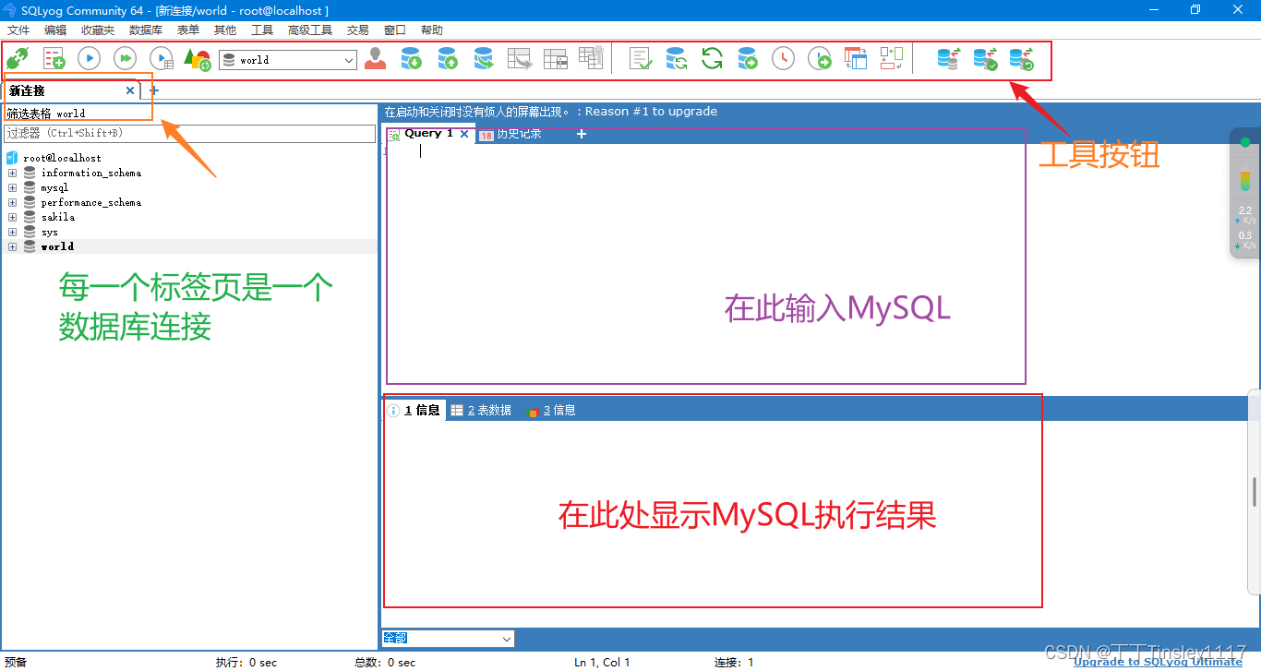Click the colored rectangles schema designer icon
Image resolution: width=1261 pixels, height=671 pixels.
pos(891,59)
